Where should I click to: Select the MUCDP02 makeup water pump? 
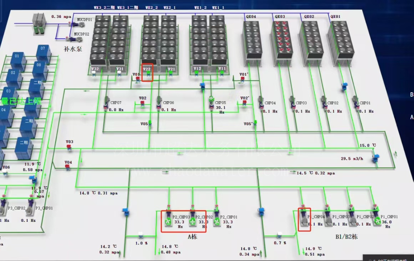coord(76,39)
